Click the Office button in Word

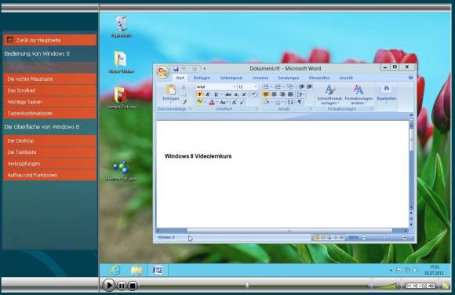tap(163, 71)
